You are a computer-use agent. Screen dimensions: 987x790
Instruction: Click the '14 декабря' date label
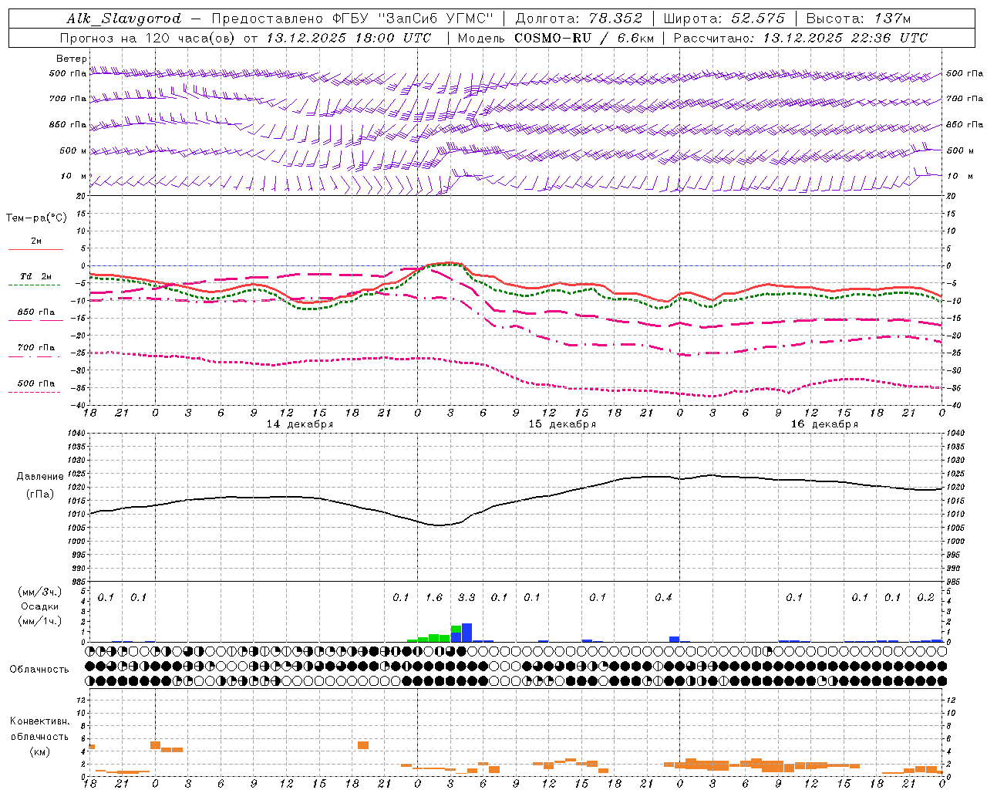point(300,424)
